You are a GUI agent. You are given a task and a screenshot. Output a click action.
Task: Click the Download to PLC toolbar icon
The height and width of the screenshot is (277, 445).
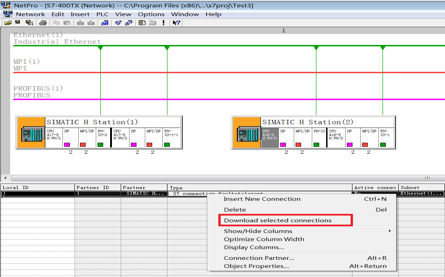click(80, 23)
